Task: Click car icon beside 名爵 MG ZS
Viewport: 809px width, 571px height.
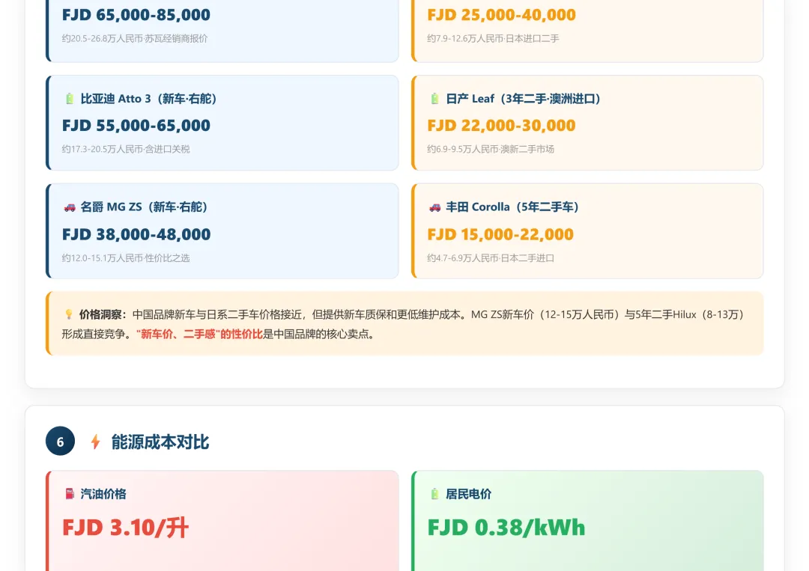Action: (70, 207)
